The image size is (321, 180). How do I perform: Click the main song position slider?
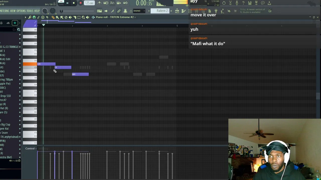pyautogui.click(x=78, y=11)
